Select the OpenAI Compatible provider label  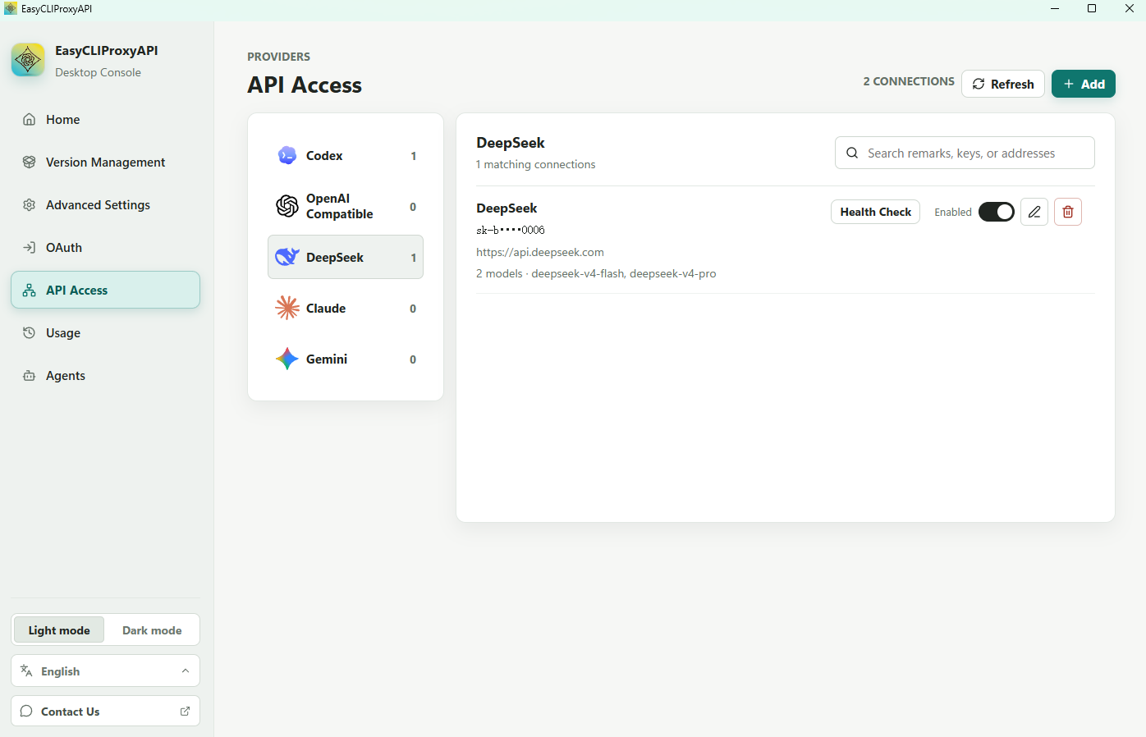tap(339, 206)
